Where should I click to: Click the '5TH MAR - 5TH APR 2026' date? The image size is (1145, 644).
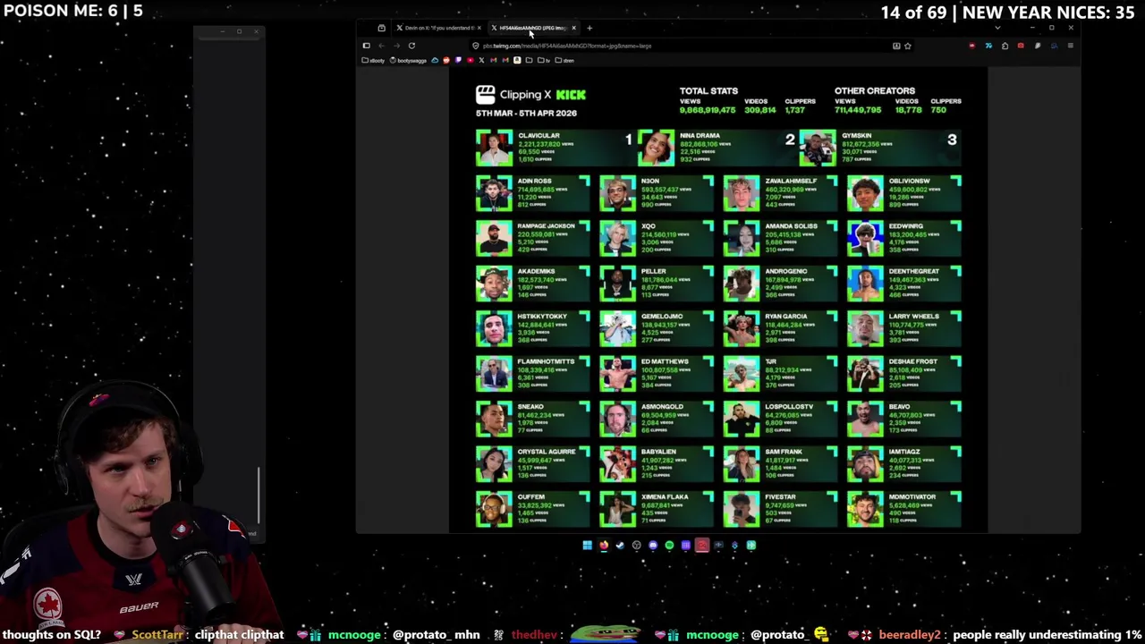tap(526, 113)
